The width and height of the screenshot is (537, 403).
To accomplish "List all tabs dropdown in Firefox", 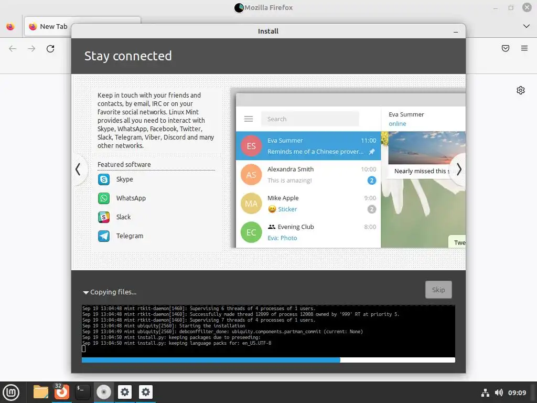I will [x=527, y=26].
